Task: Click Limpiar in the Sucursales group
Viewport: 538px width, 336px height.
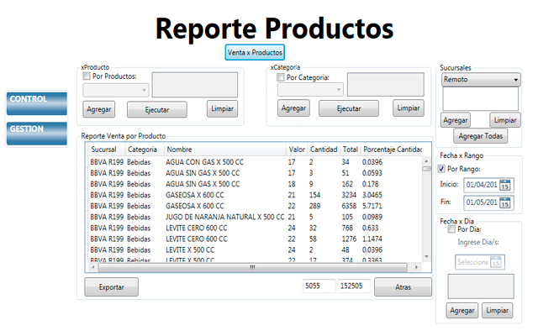Action: point(505,120)
